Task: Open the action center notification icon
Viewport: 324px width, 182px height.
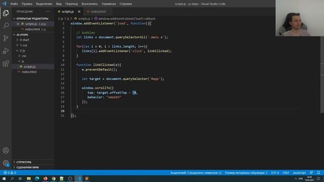Action: 318,178
